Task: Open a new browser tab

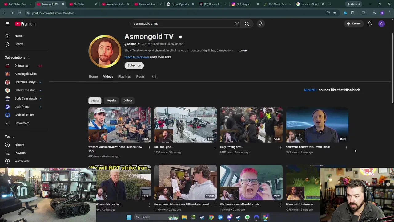Action: pyautogui.click(x=330, y=4)
